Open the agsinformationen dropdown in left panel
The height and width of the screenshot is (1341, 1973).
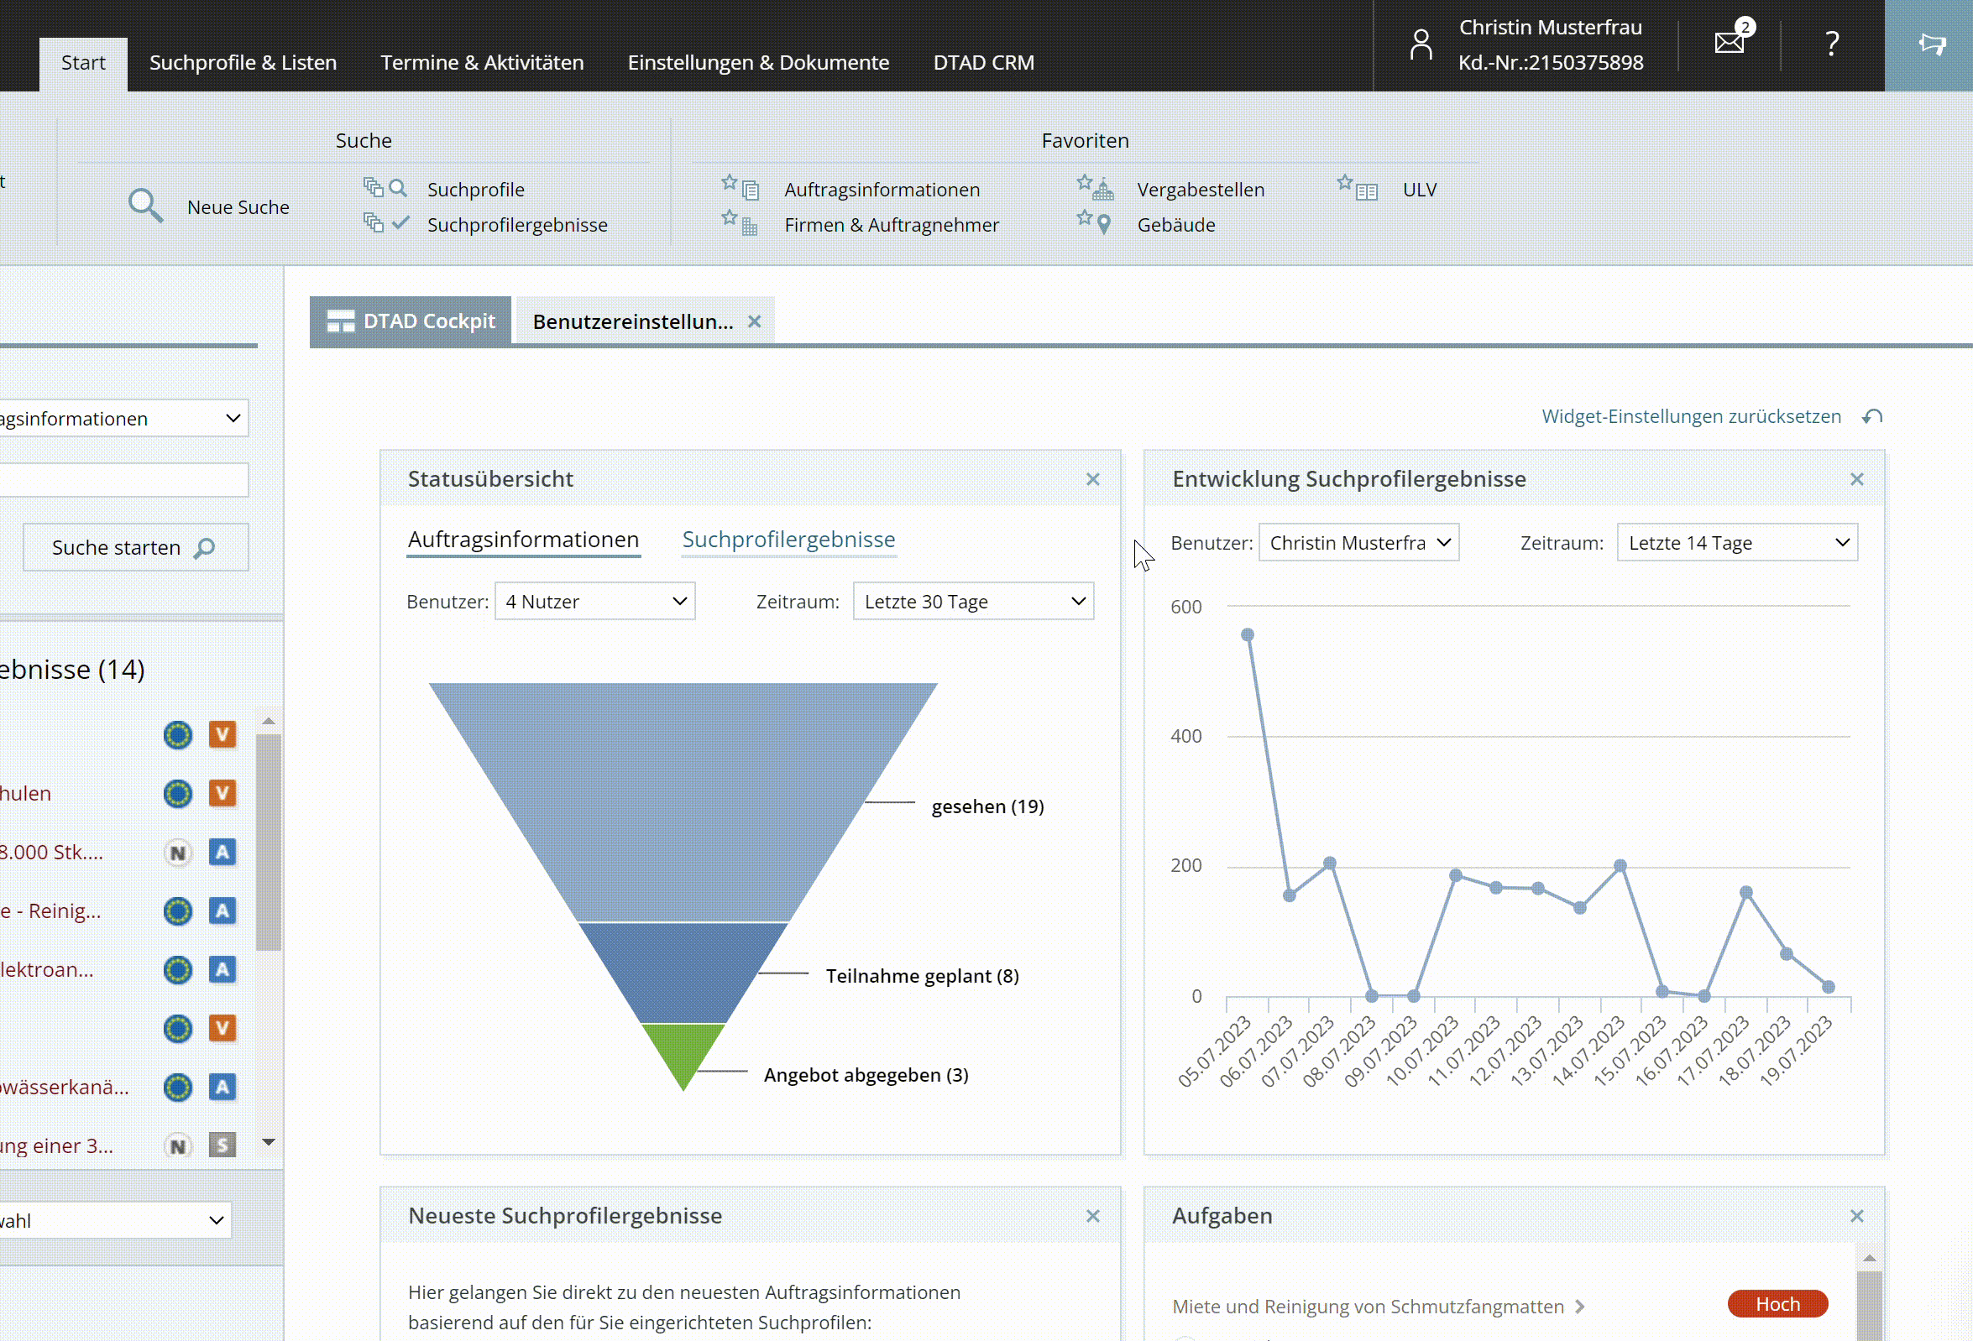(x=123, y=418)
